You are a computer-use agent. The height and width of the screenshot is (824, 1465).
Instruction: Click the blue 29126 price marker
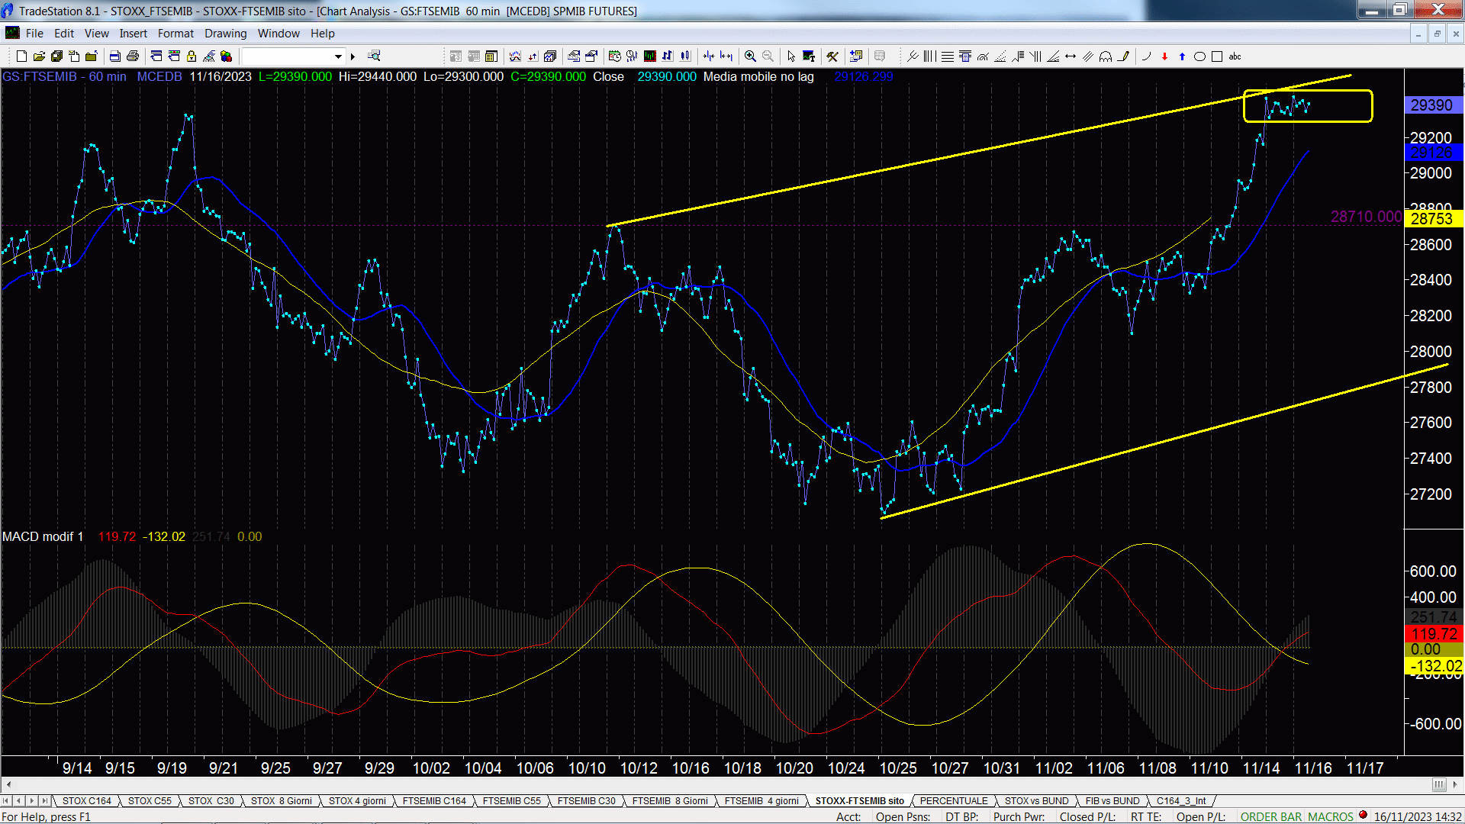pos(1432,153)
